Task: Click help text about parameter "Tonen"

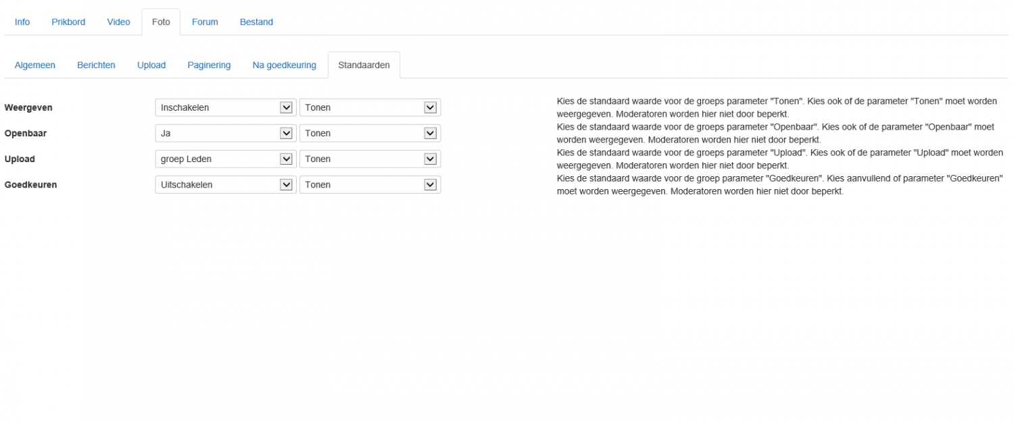Action: pyautogui.click(x=777, y=107)
